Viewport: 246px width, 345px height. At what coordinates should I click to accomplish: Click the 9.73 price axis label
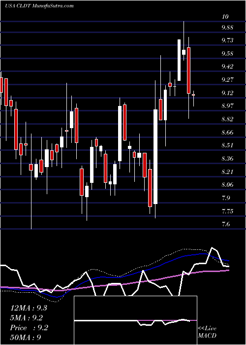[x=227, y=40]
